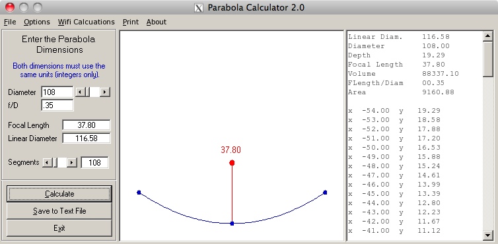Image resolution: width=498 pixels, height=244 pixels.
Task: Select the FLength/Diam 00.35 row
Action: tap(397, 83)
